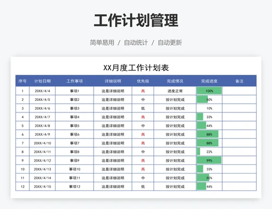
Task: Select the 备注 column header
Action: (x=239, y=81)
